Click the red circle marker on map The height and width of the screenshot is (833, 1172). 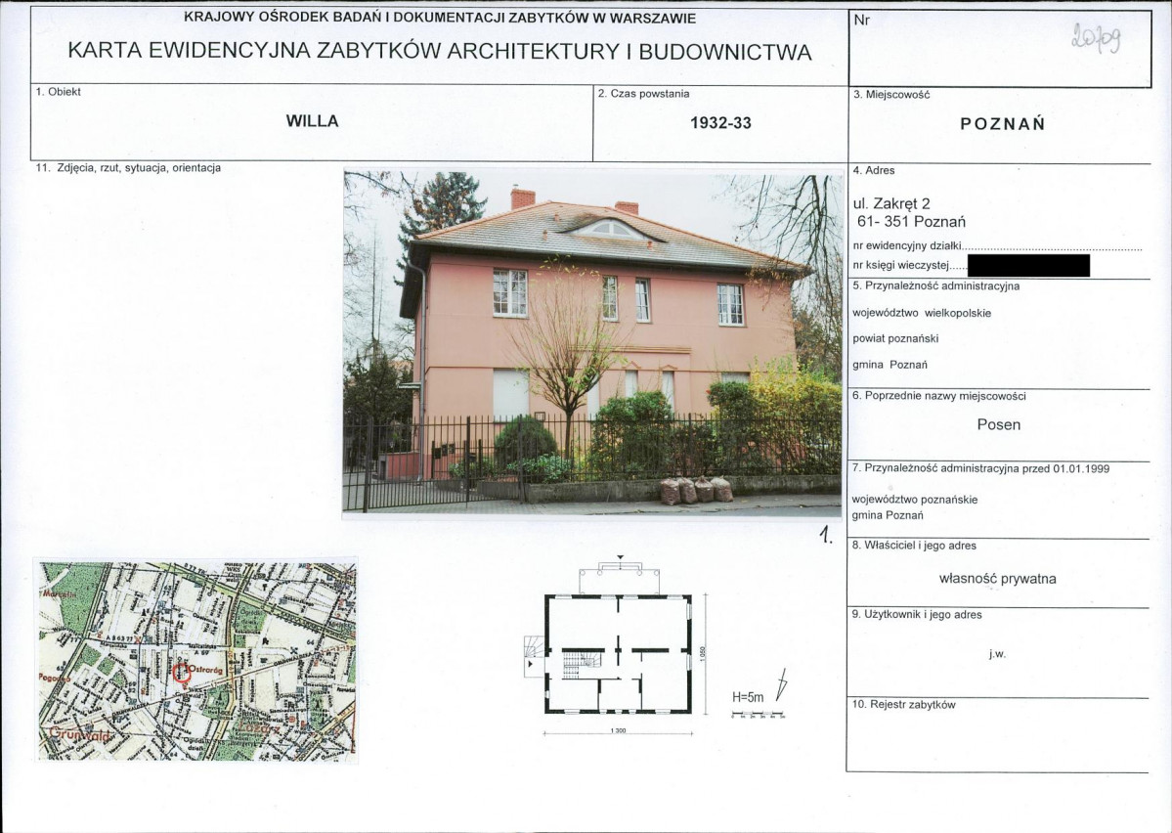point(182,673)
